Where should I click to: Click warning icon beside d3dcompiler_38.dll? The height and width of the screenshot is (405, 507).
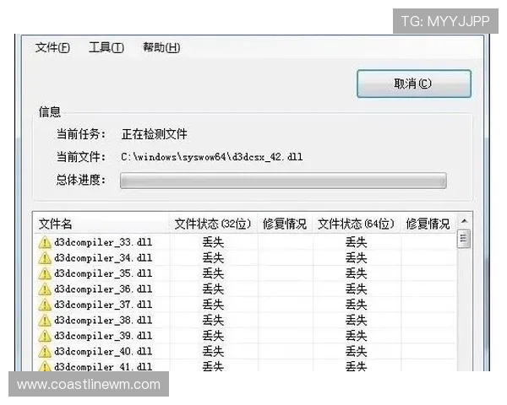point(45,321)
